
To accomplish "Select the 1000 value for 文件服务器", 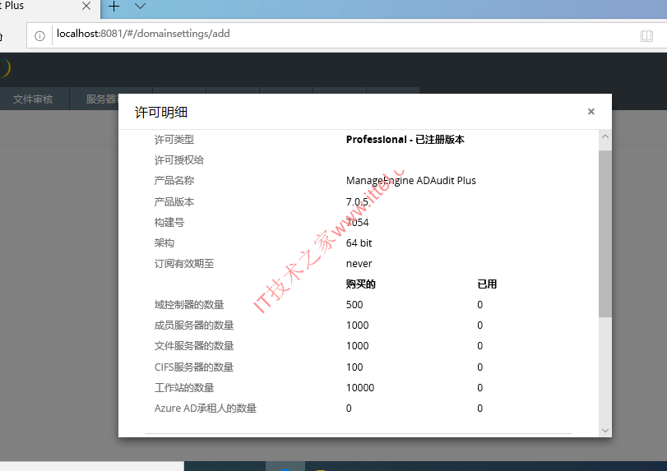I will click(357, 346).
